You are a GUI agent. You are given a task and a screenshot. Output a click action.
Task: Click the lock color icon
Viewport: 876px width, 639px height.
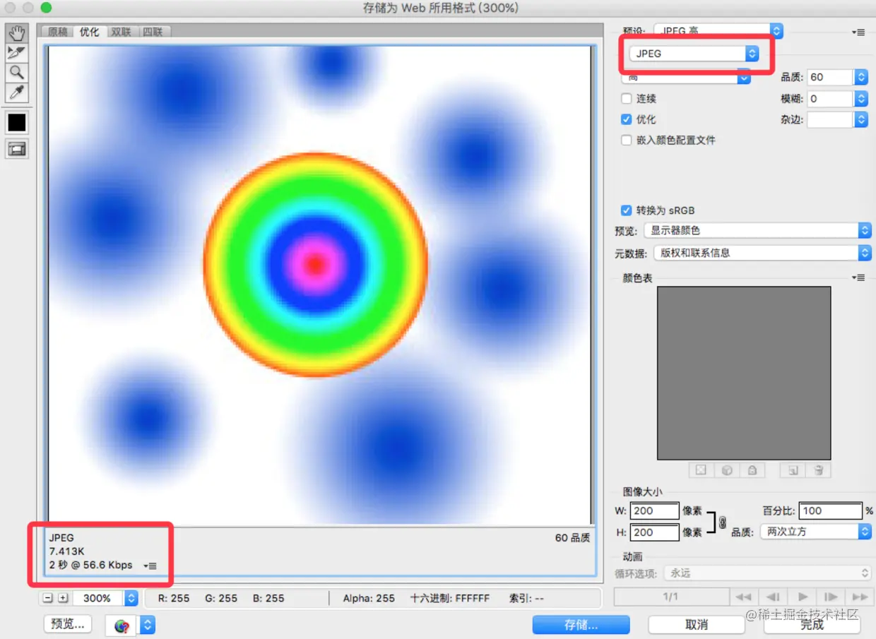(x=752, y=470)
